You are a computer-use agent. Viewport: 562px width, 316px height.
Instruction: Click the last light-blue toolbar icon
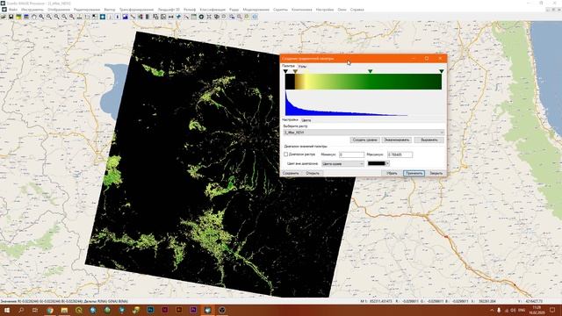click(x=255, y=17)
